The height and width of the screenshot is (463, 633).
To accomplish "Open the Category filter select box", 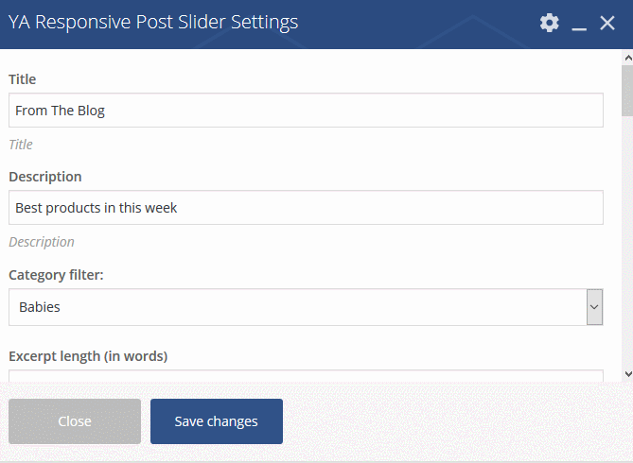I will pos(306,307).
